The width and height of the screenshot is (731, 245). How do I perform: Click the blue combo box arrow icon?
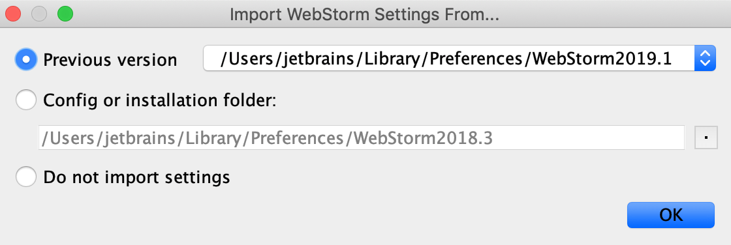coord(705,58)
